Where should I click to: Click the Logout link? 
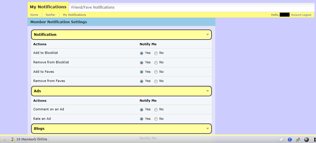point(307,15)
